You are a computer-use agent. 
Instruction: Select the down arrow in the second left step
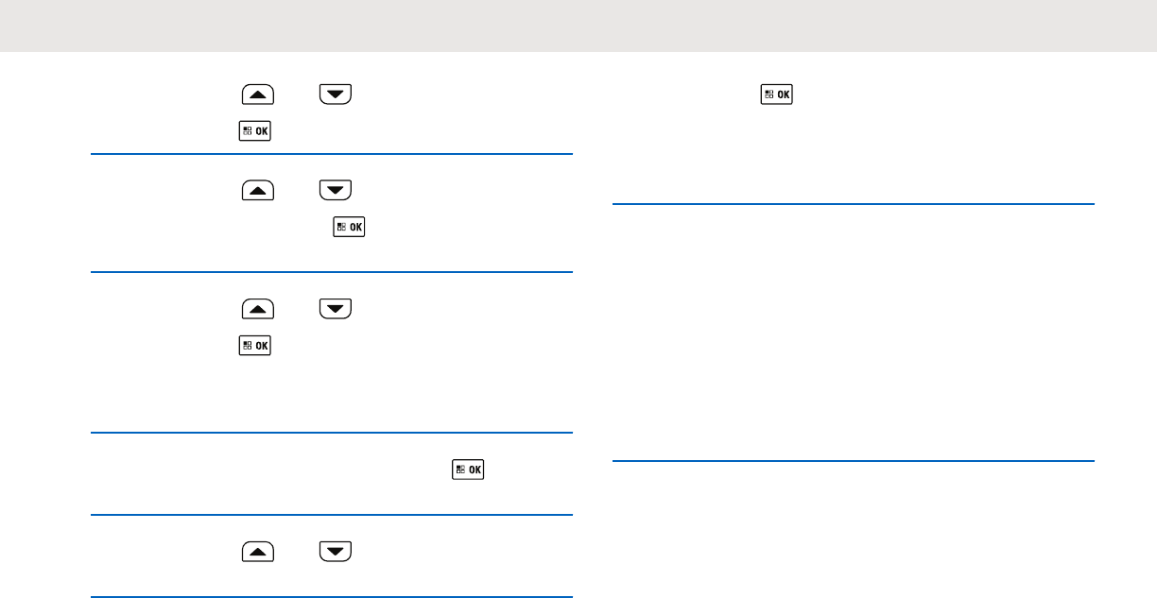point(336,190)
